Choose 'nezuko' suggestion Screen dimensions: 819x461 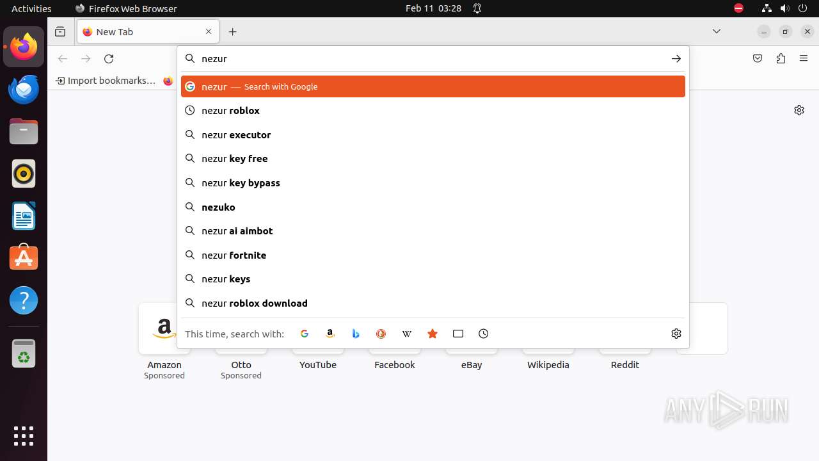point(433,207)
